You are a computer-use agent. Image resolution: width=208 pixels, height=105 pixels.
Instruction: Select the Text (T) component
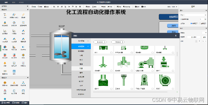coord(5,15)
